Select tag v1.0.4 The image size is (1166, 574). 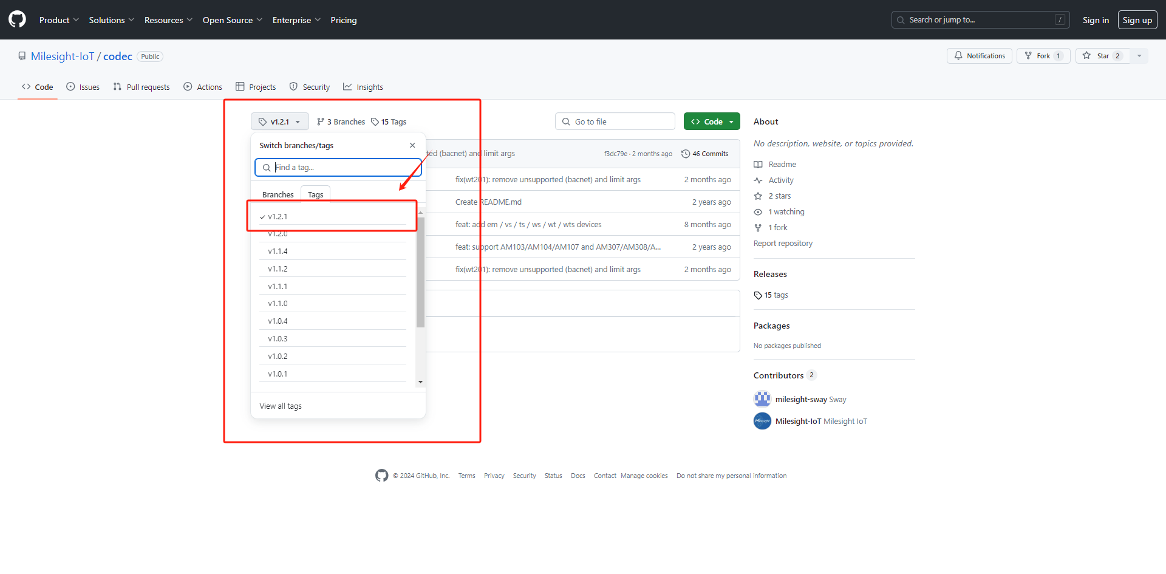tap(333, 321)
